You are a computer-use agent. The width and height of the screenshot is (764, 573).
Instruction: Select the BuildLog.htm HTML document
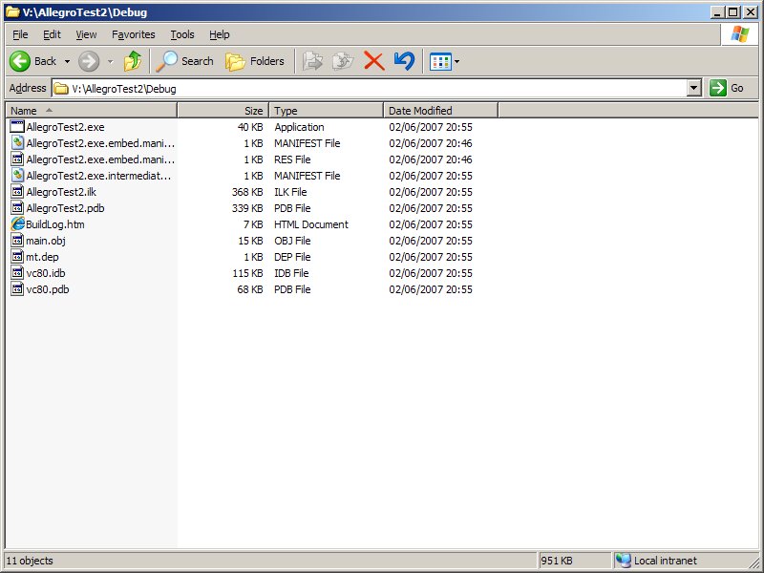pos(55,224)
